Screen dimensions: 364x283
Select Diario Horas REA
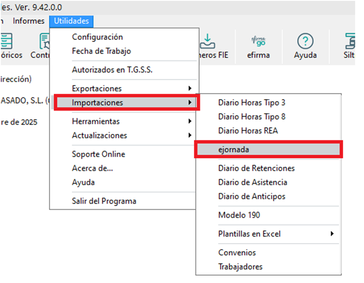pos(248,131)
